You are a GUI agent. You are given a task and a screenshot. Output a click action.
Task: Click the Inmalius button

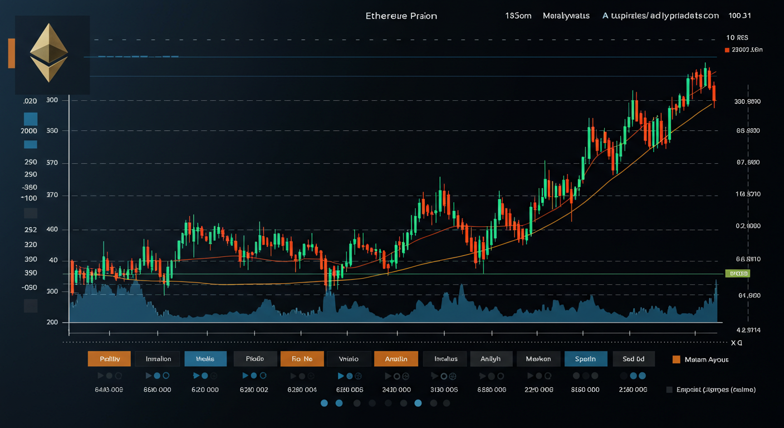445,359
